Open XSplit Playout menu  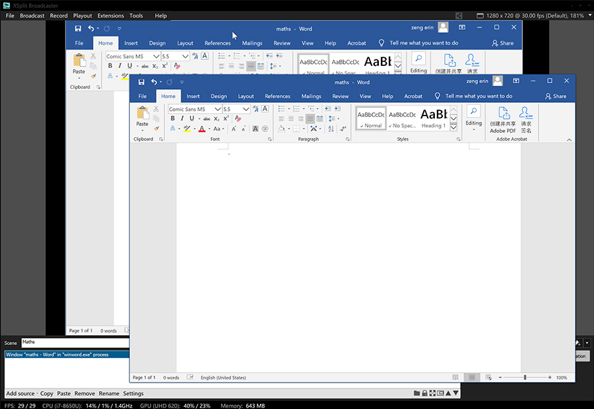pos(82,16)
